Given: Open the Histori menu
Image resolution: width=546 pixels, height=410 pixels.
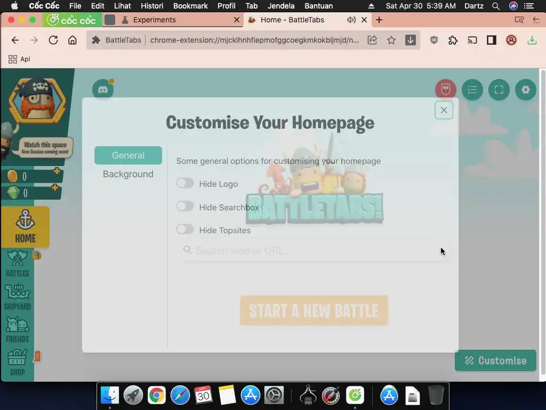Looking at the screenshot, I should (x=152, y=6).
